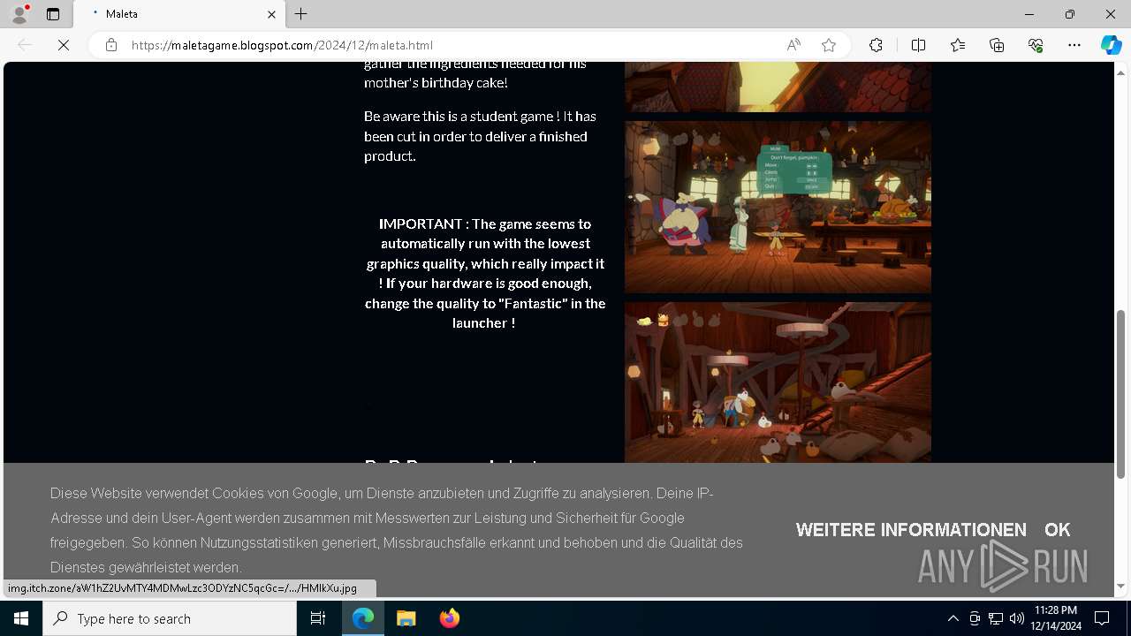Activate Read aloud icon
Screen dimensions: 1131x636
pyautogui.click(x=793, y=45)
